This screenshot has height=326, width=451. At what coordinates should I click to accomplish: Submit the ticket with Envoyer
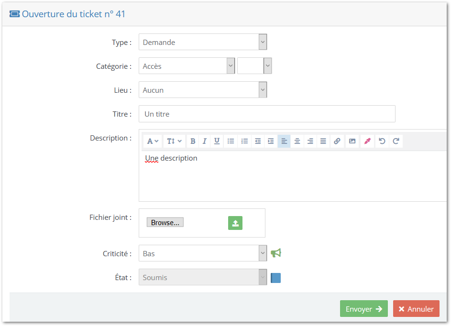click(364, 309)
